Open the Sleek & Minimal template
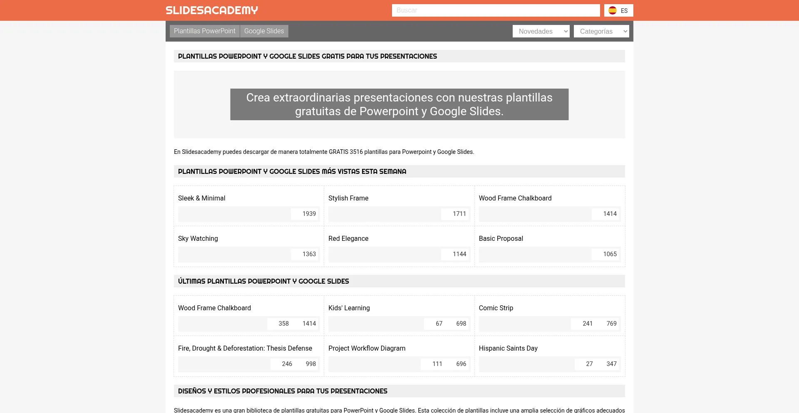 pyautogui.click(x=201, y=198)
